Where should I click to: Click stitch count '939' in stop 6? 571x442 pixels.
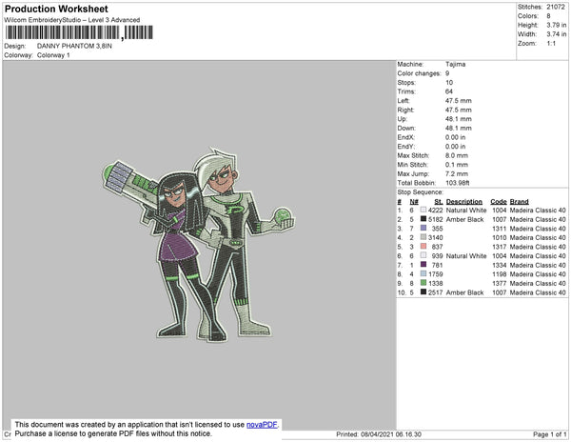[x=438, y=256]
